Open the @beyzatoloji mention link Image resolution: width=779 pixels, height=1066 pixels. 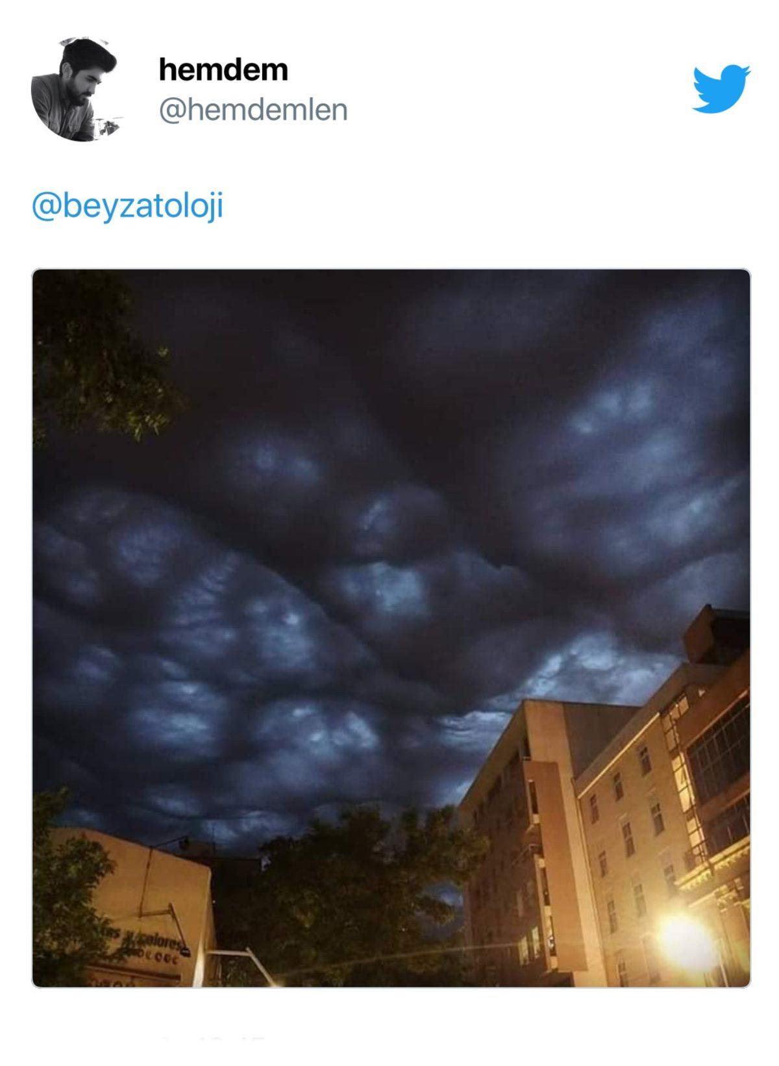pyautogui.click(x=127, y=206)
